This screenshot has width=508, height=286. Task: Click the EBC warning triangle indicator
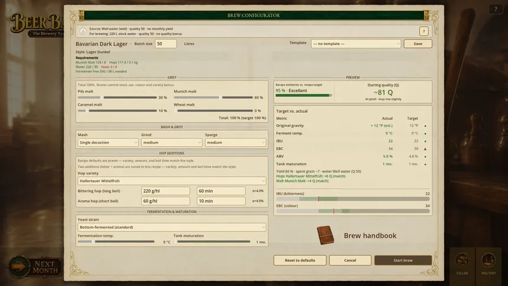click(425, 149)
